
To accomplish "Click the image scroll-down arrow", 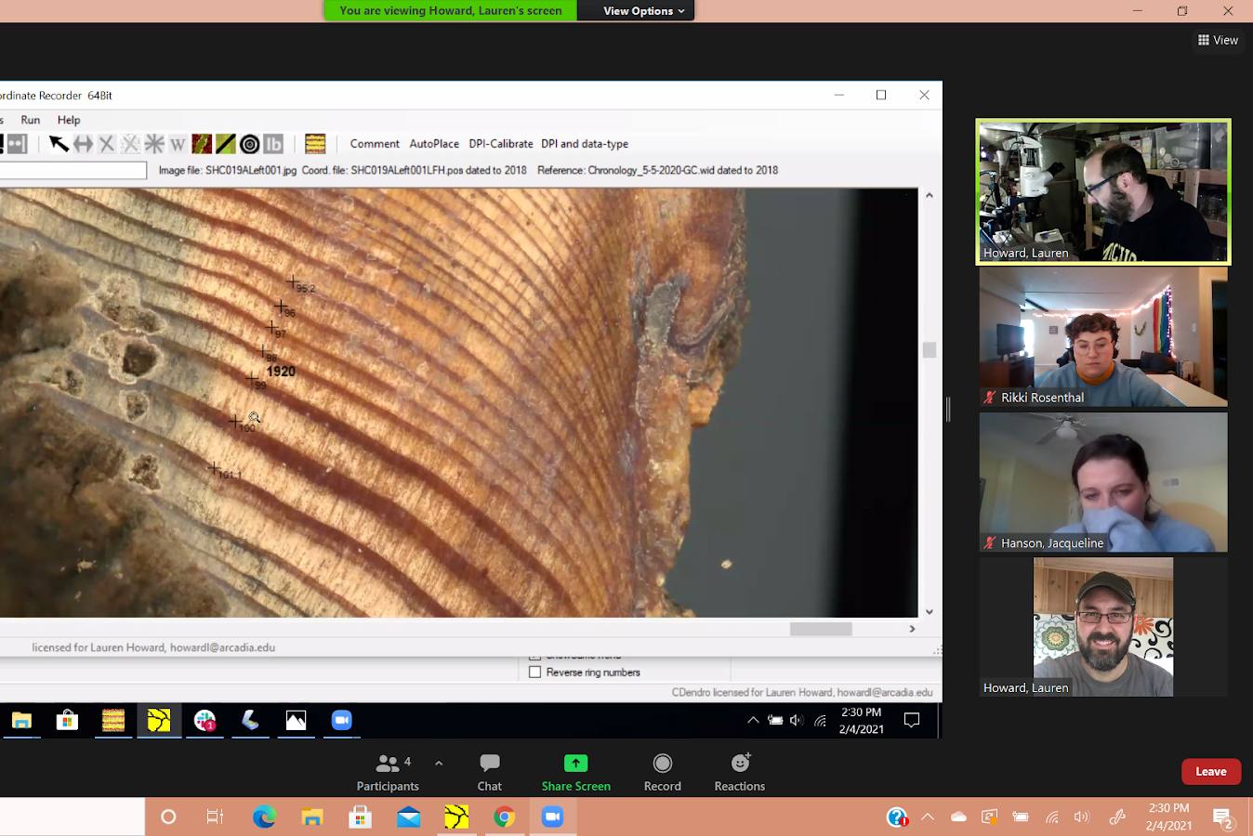I will pos(929,611).
